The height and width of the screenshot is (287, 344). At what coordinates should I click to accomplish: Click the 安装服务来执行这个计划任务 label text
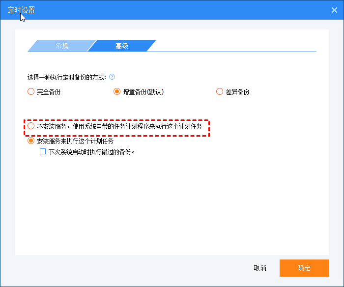pyautogui.click(x=75, y=142)
